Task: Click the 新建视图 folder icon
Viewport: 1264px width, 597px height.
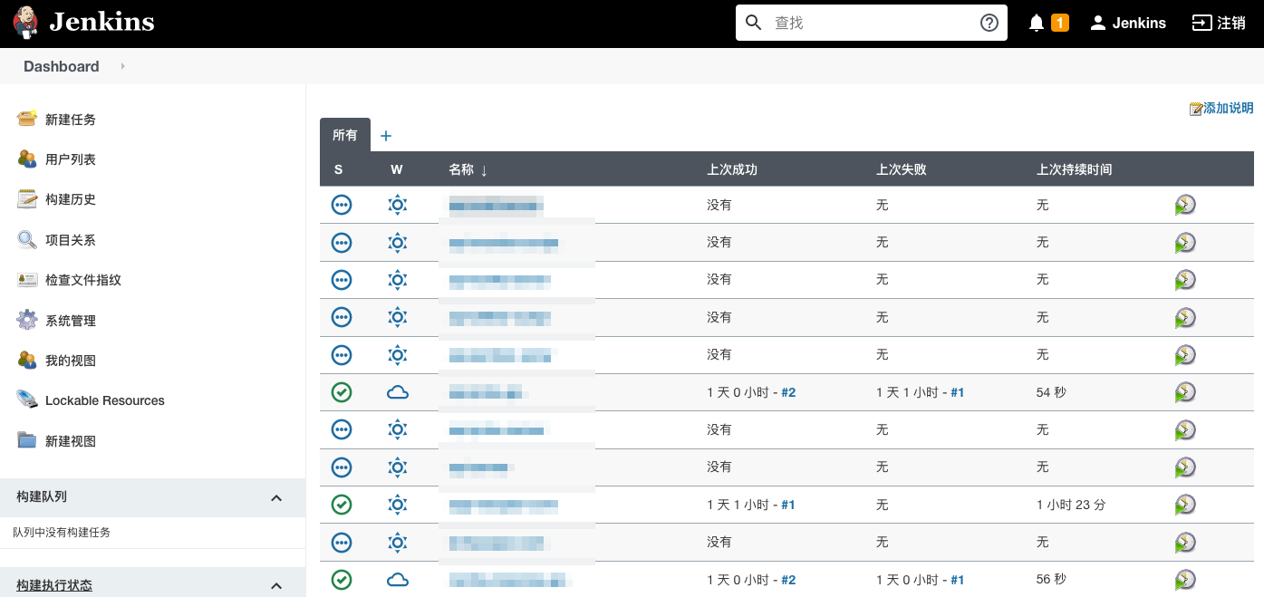Action: (x=27, y=440)
